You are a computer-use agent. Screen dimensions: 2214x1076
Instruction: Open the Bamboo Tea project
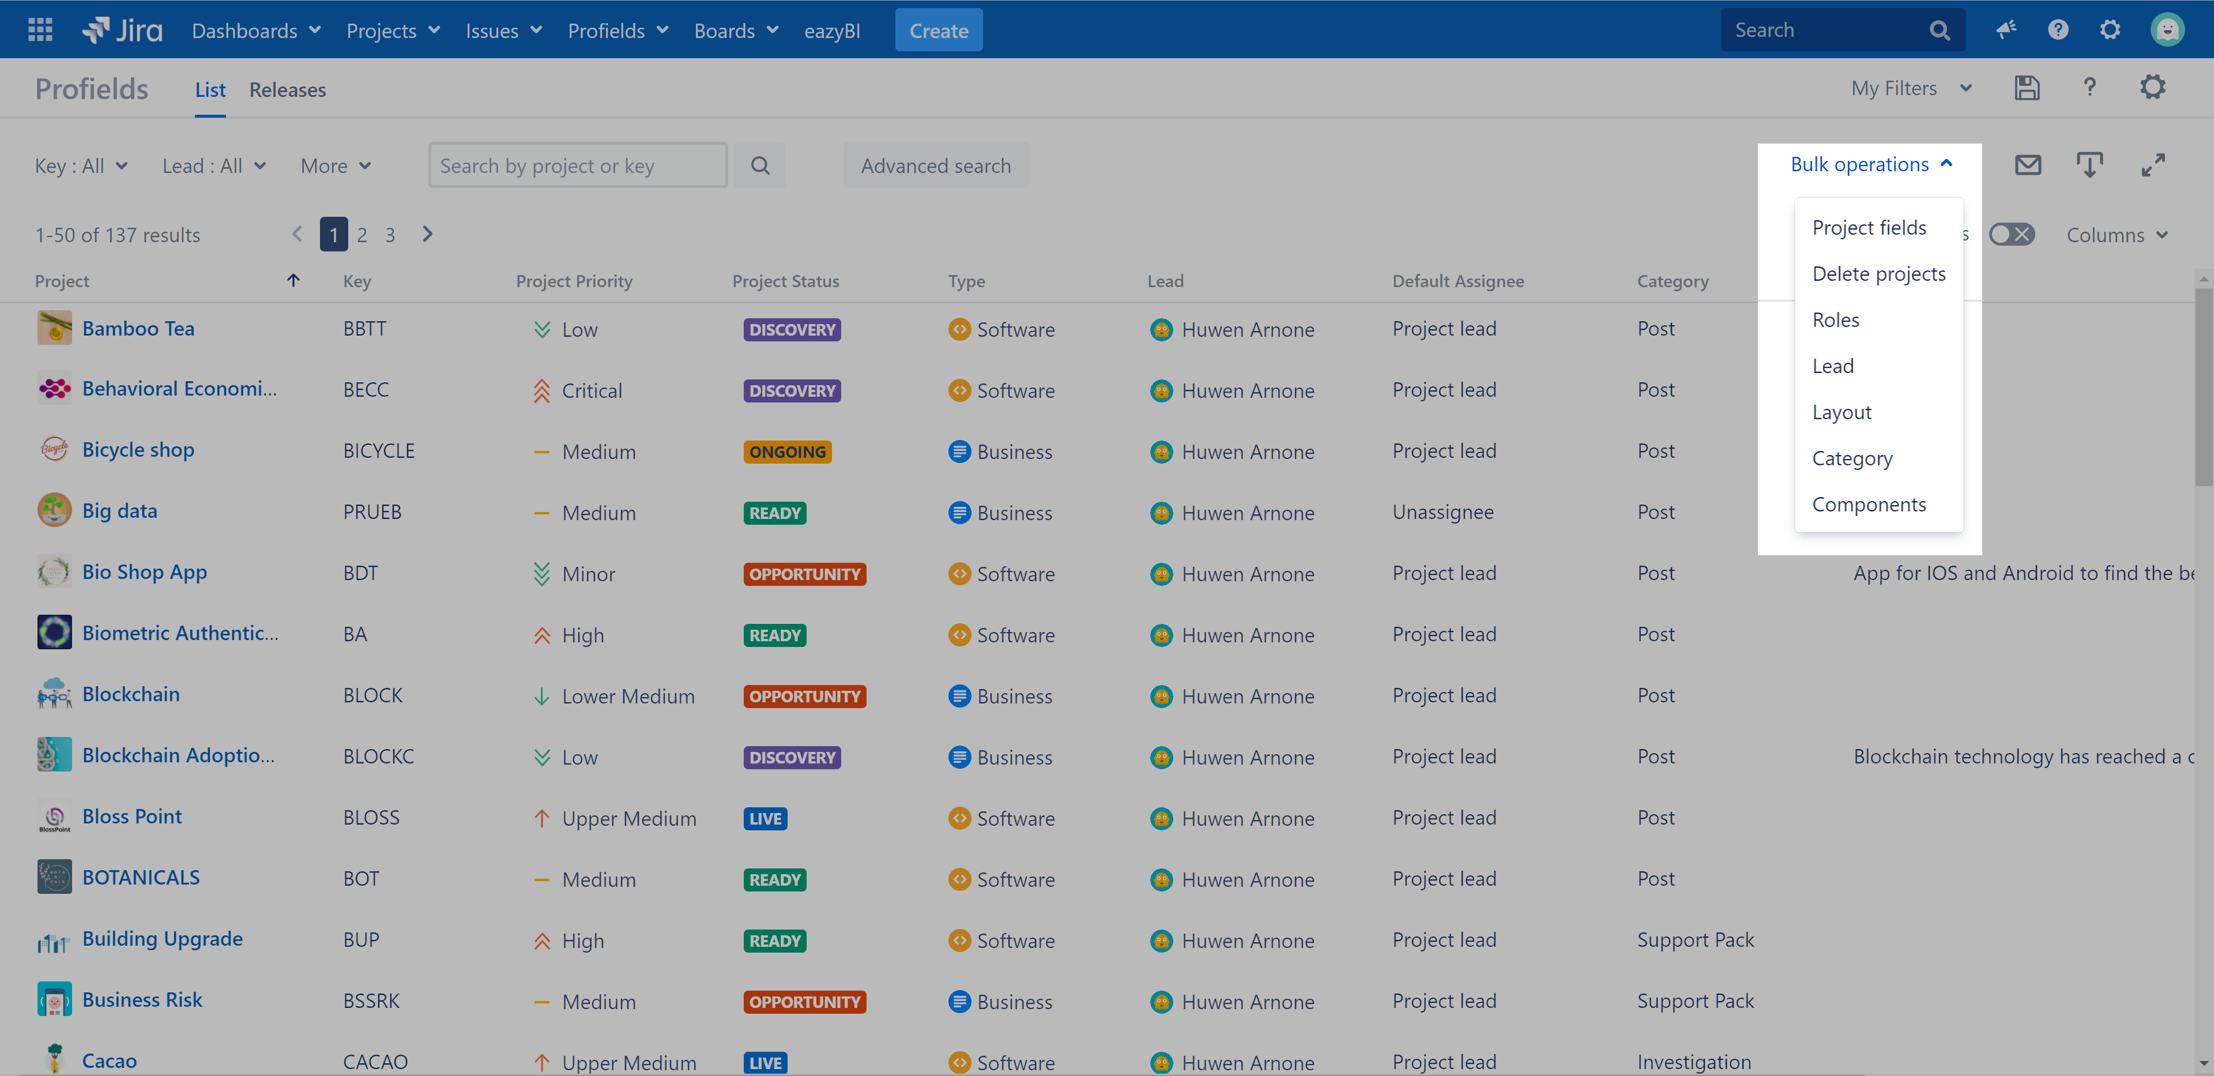click(x=138, y=328)
